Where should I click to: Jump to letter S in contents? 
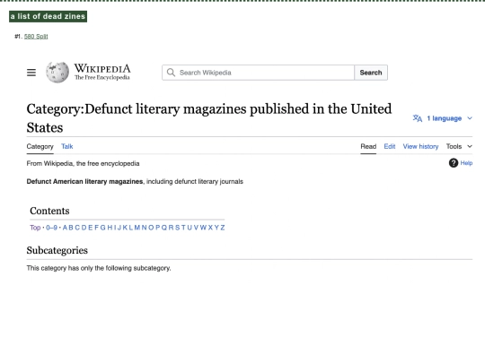coord(177,228)
